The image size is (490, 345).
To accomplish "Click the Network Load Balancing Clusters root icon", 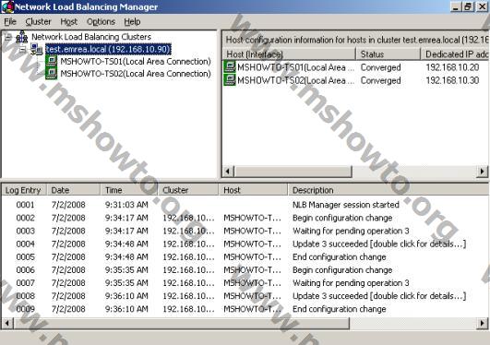I will point(21,37).
